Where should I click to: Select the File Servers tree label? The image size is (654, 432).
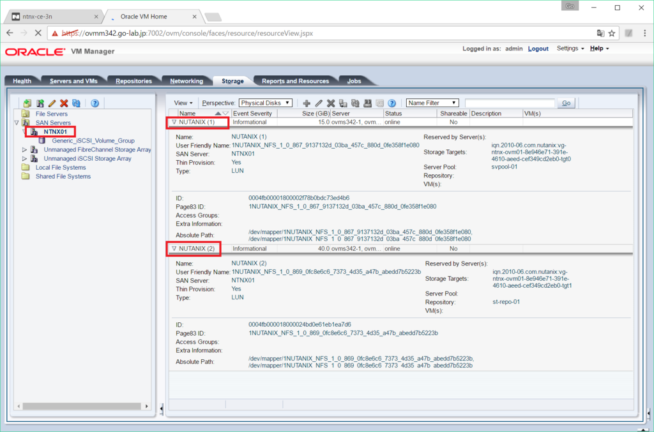(51, 114)
